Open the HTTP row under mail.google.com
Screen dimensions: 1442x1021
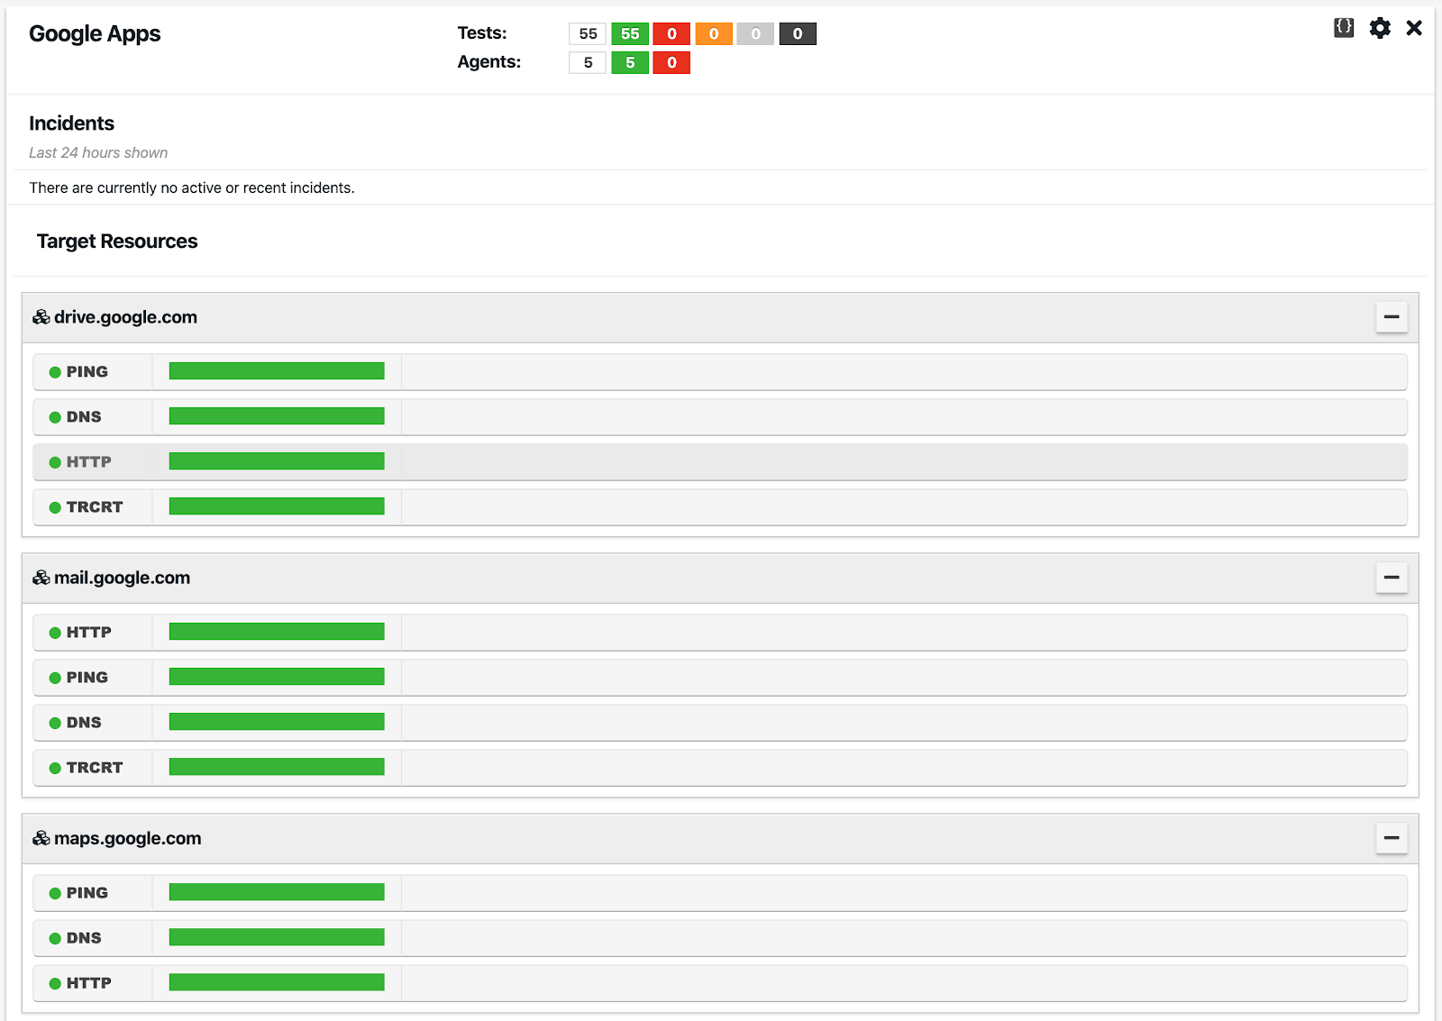pyautogui.click(x=720, y=633)
